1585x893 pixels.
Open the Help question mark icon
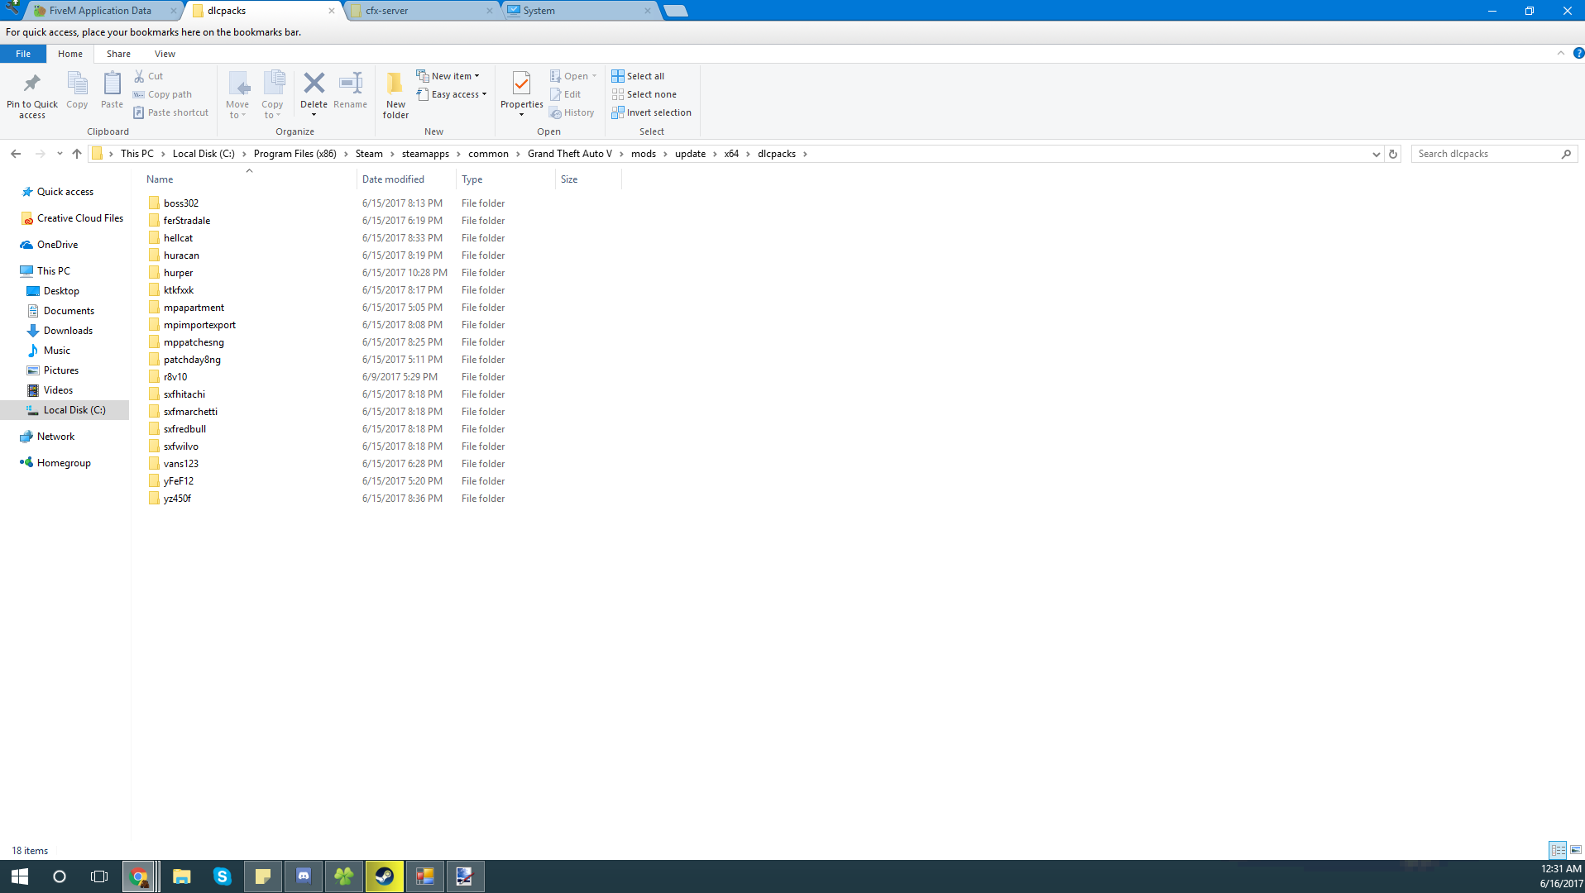[x=1578, y=53]
